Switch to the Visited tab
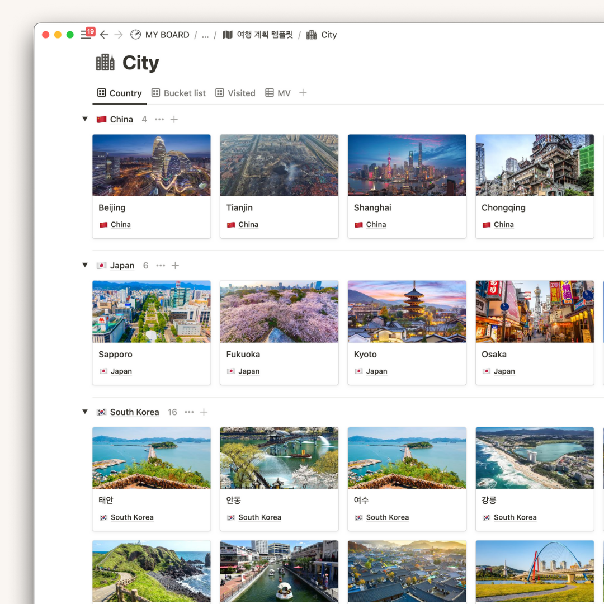This screenshot has height=604, width=604. coord(235,93)
